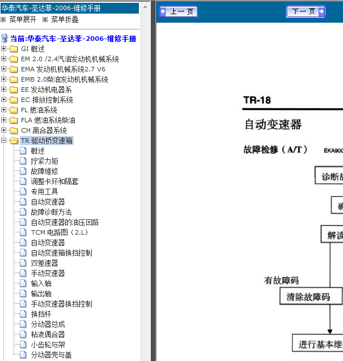
Task: Collapse the TR 驱动桥变速箱 node
Action: pyautogui.click(x=3, y=140)
